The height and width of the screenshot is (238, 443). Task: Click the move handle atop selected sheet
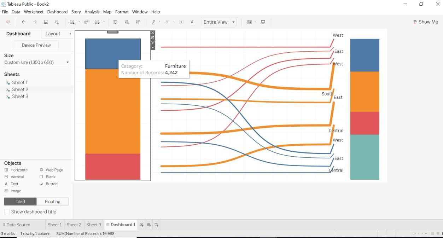113,32
